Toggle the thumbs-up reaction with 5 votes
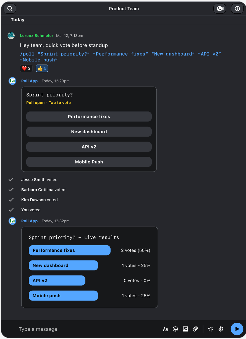Screen dimensions: 246x339 [x=42, y=68]
